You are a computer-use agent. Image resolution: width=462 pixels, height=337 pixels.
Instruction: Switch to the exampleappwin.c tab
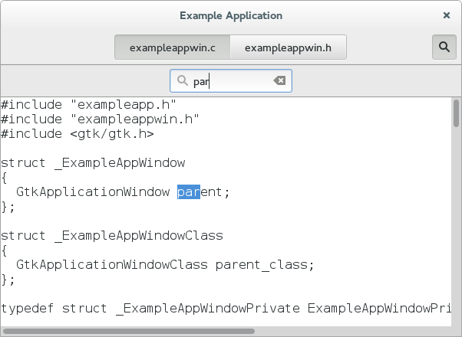[172, 47]
